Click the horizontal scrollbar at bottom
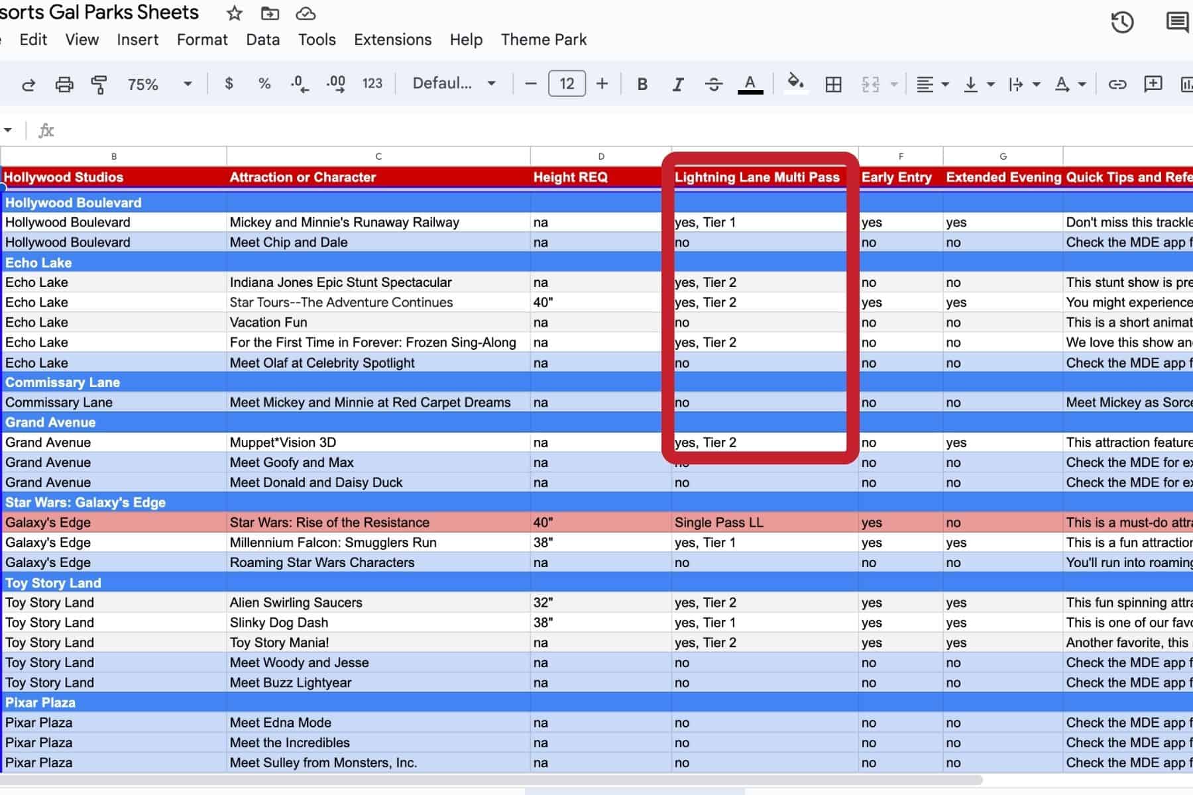This screenshot has width=1193, height=795. point(490,780)
